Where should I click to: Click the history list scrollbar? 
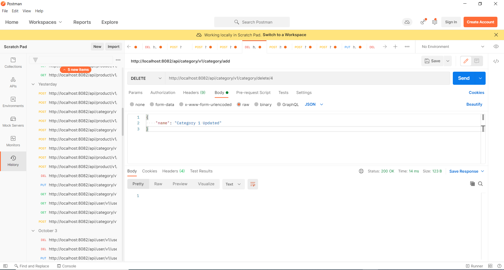pos(123,122)
